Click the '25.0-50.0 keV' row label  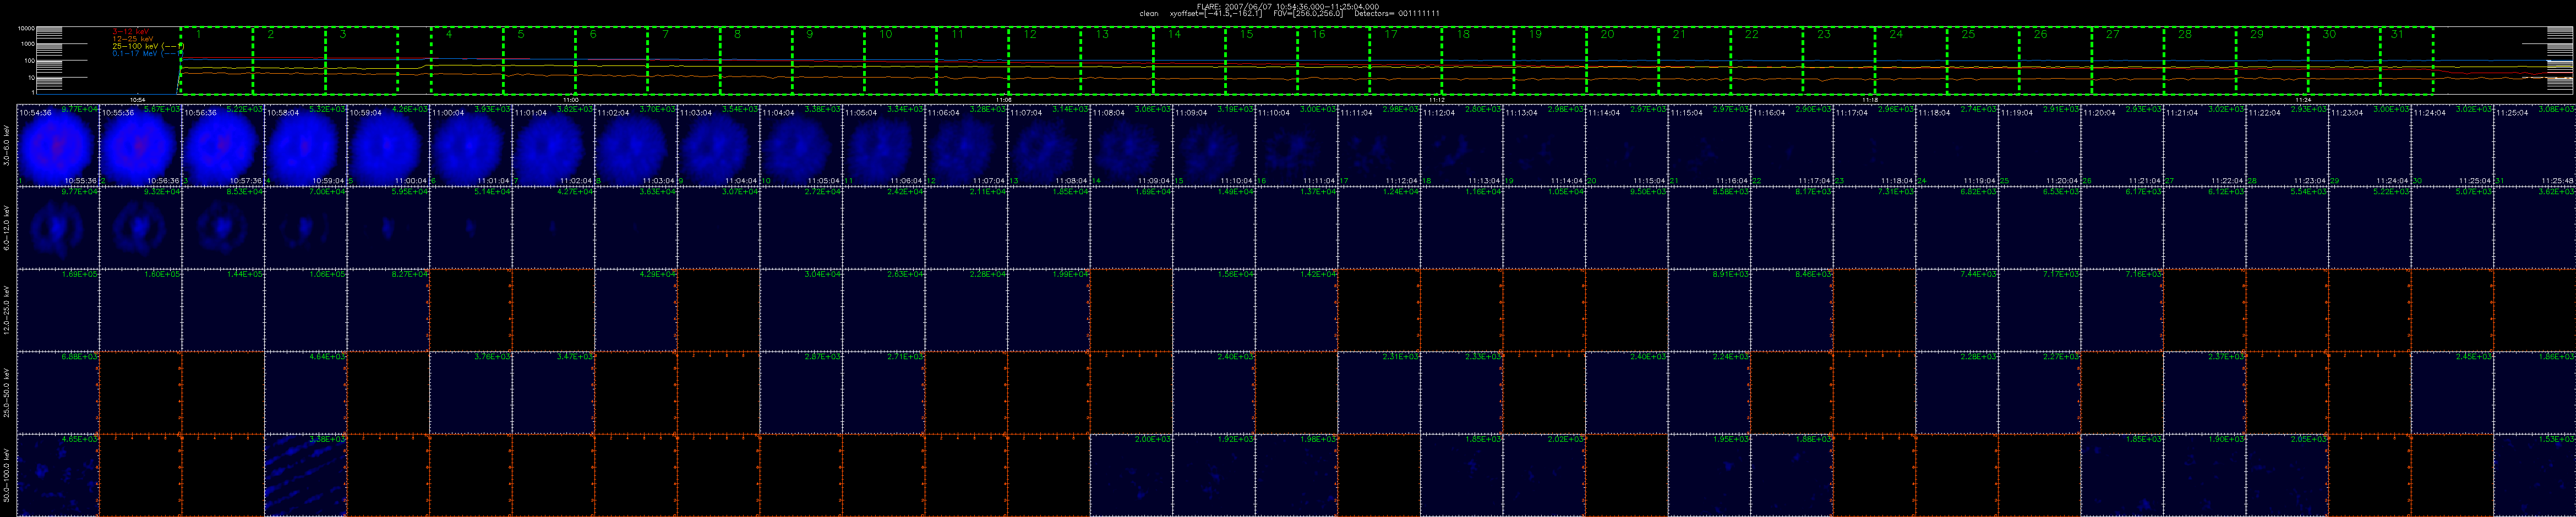click(x=8, y=393)
